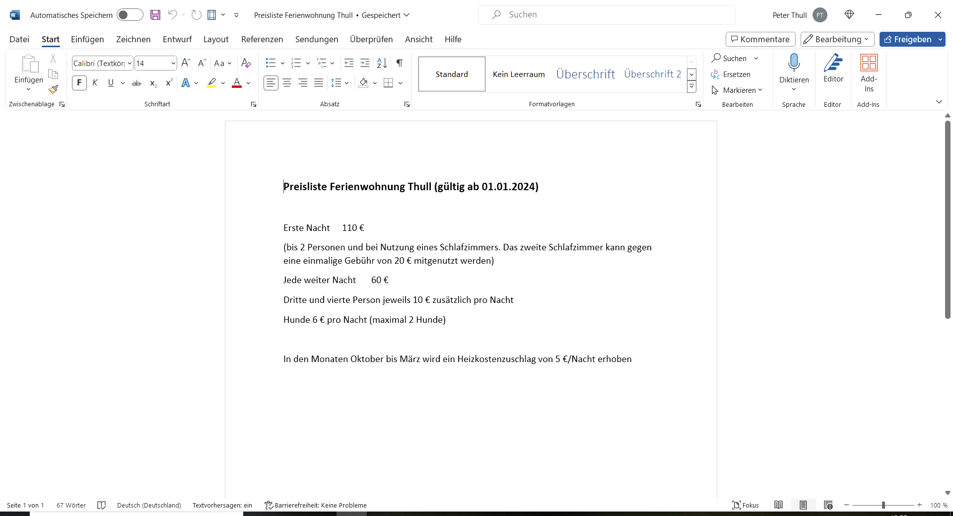Switch to web layout view icon
The height and width of the screenshot is (516, 953).
click(x=828, y=505)
